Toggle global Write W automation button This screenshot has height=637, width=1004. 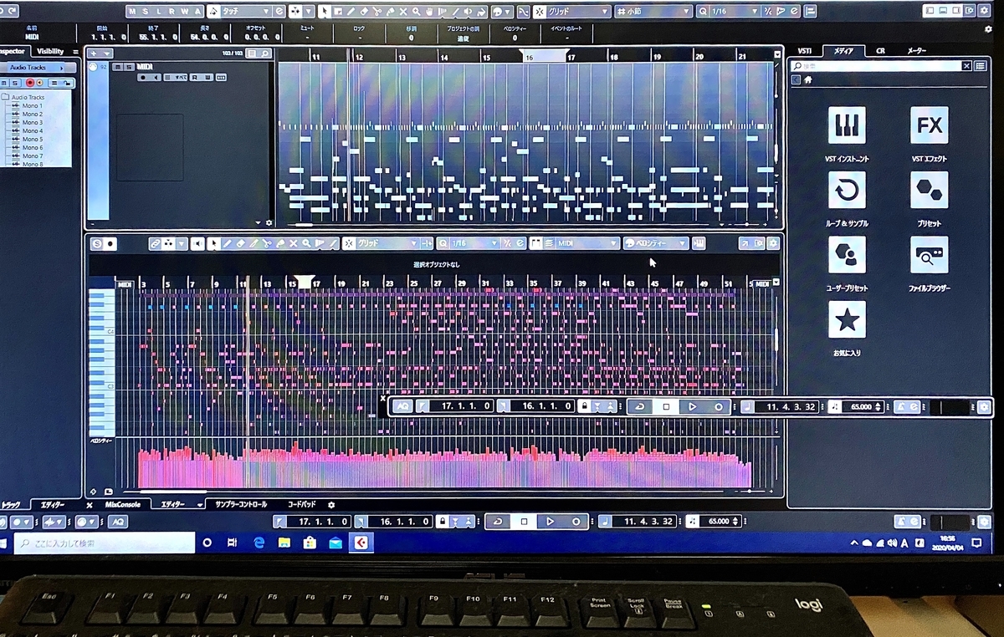pos(183,12)
